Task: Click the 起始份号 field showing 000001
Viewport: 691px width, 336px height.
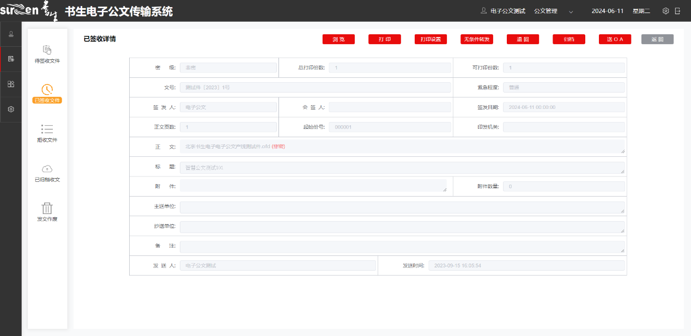Action: pos(390,127)
